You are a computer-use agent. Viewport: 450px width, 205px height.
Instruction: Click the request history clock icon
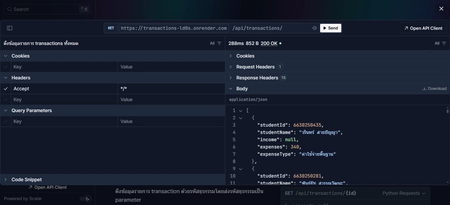(314, 28)
